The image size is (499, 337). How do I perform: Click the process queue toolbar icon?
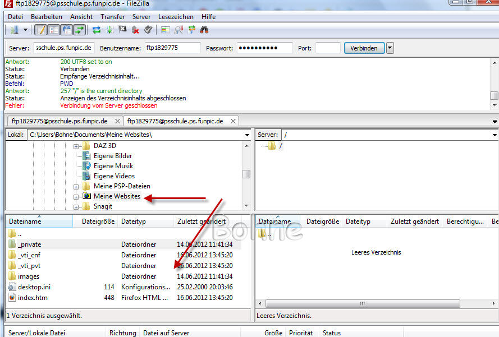(x=109, y=30)
